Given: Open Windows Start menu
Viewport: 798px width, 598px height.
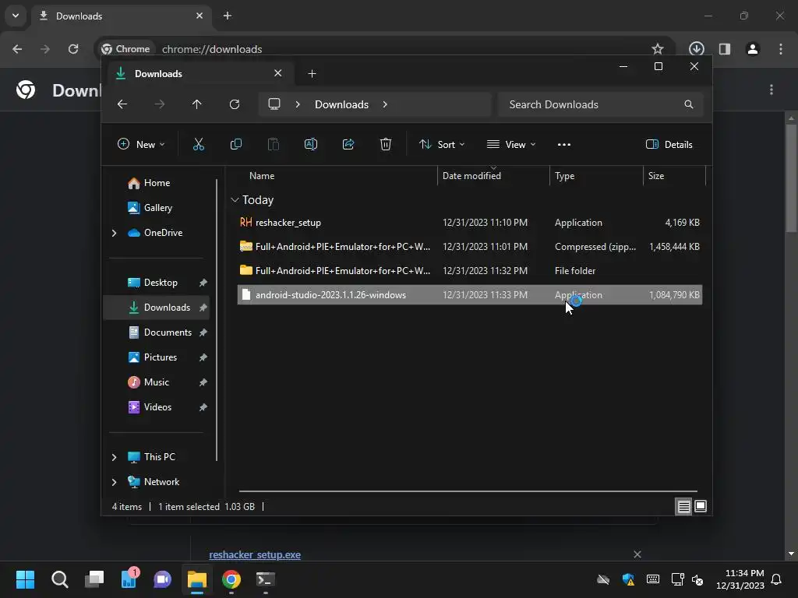Looking at the screenshot, I should (25, 579).
